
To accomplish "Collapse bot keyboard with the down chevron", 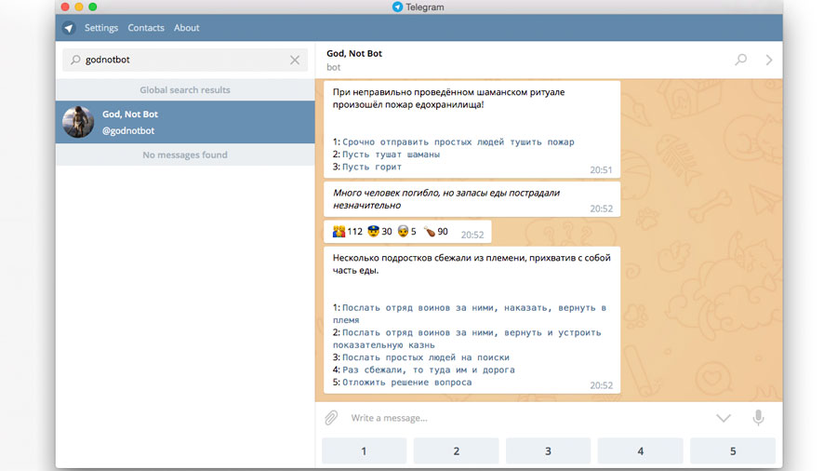I will 724,418.
